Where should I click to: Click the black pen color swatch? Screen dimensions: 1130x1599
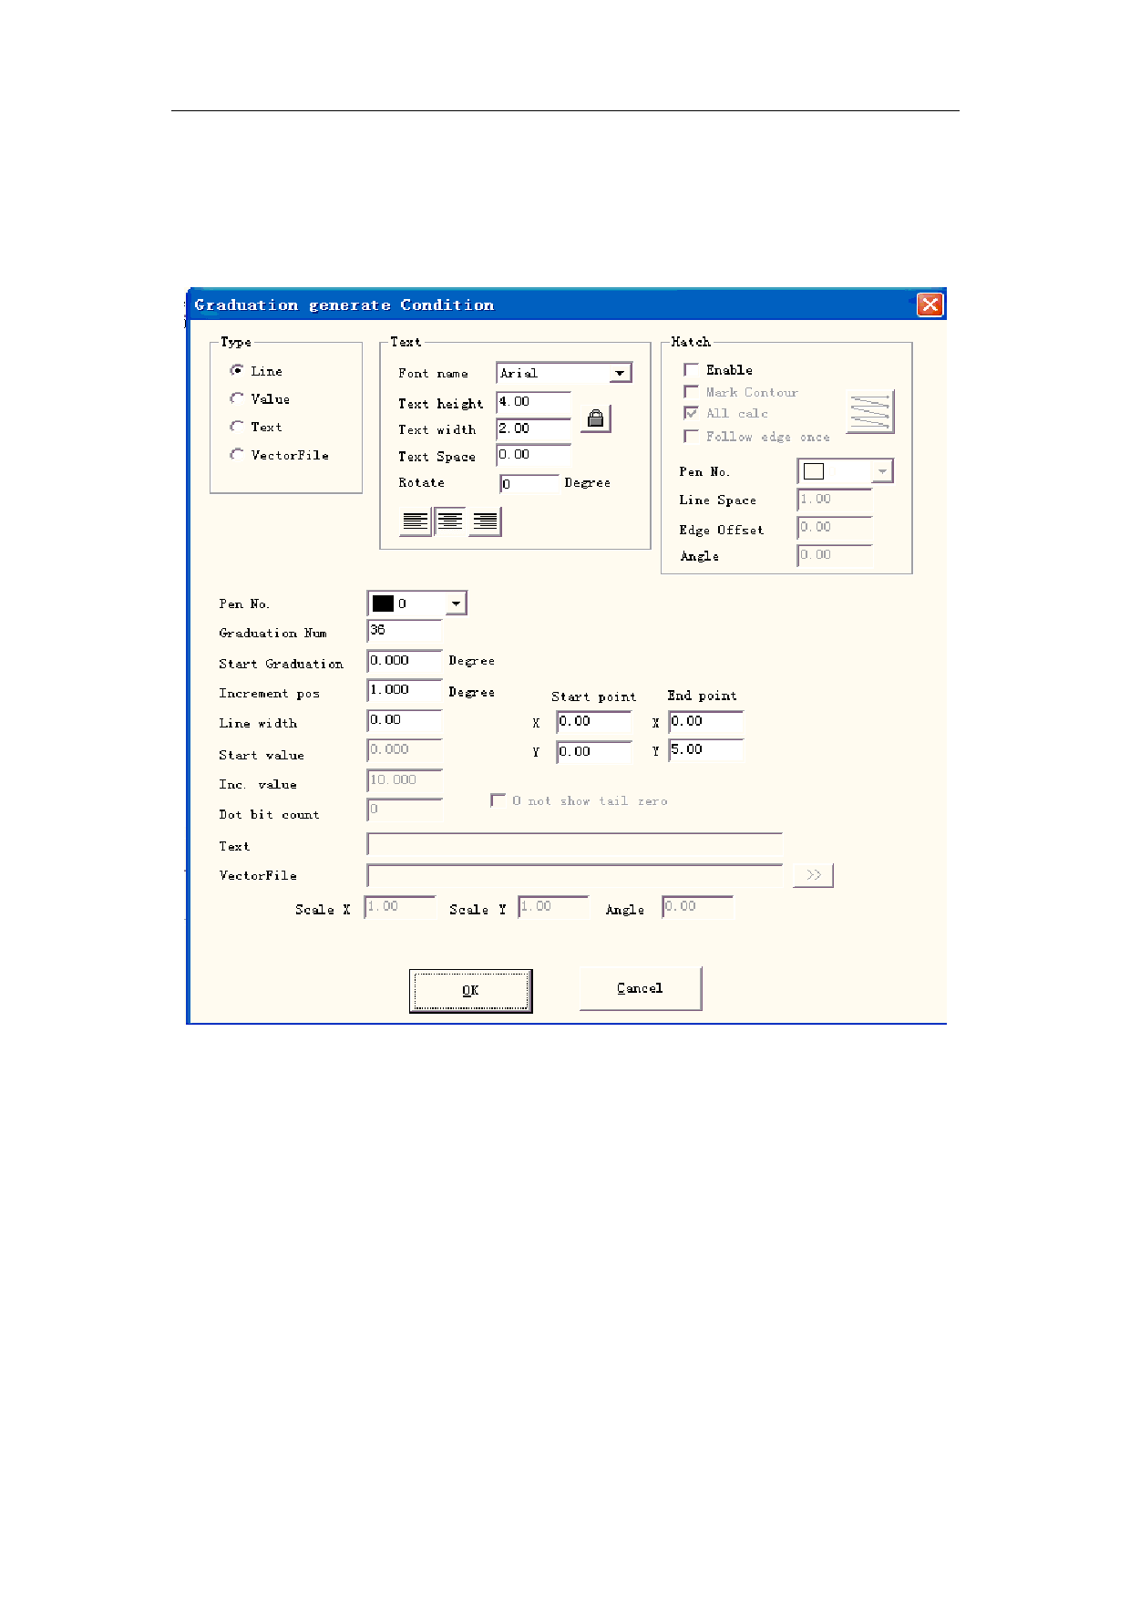click(x=383, y=603)
